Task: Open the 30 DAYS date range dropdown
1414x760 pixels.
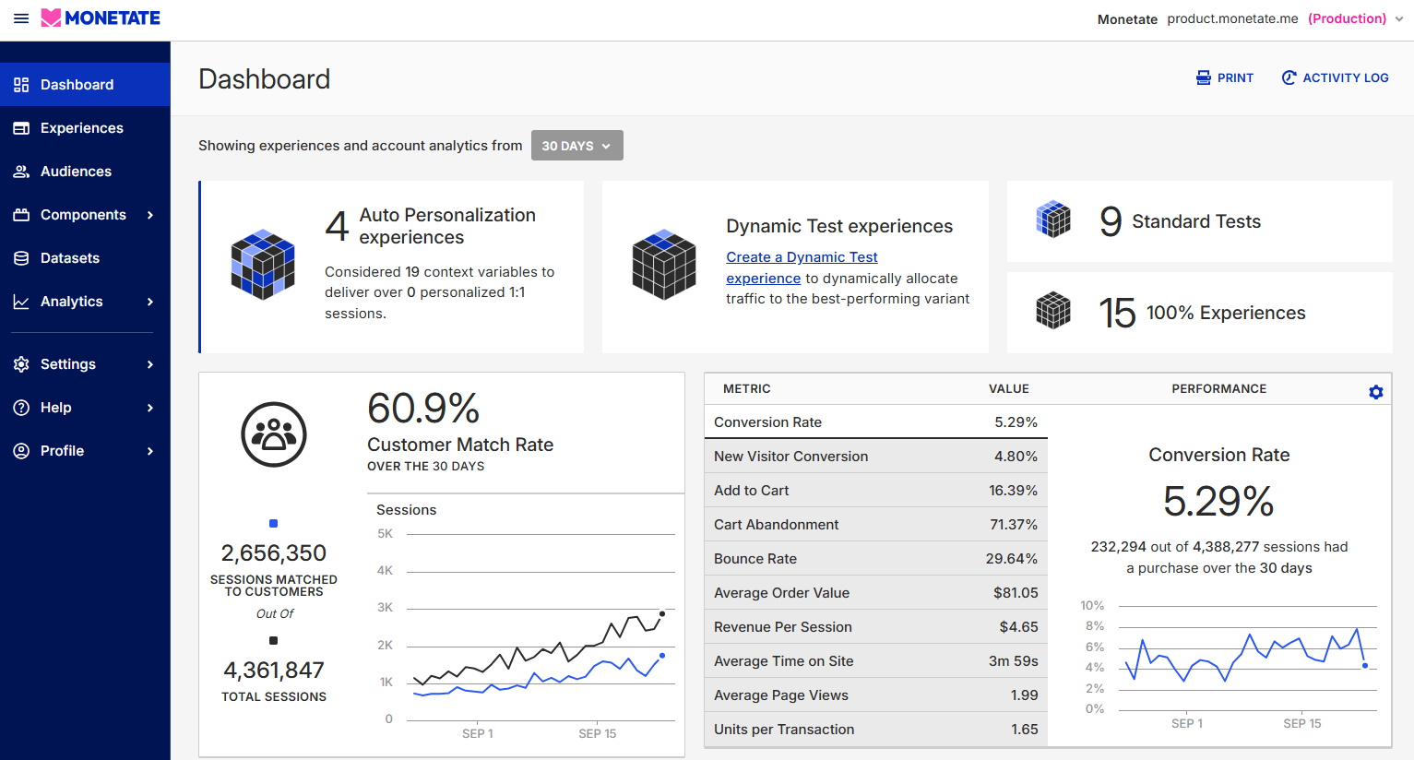Action: 577,146
